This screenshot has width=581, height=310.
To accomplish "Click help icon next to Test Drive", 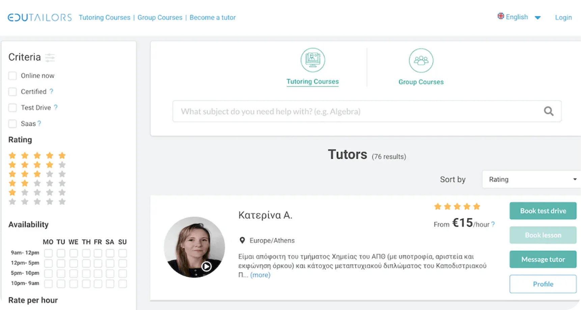I will 56,107.
